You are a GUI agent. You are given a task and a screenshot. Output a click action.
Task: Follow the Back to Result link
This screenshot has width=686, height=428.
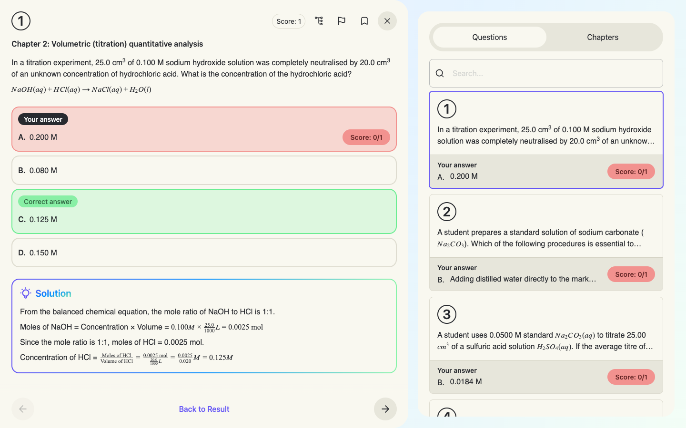[204, 409]
